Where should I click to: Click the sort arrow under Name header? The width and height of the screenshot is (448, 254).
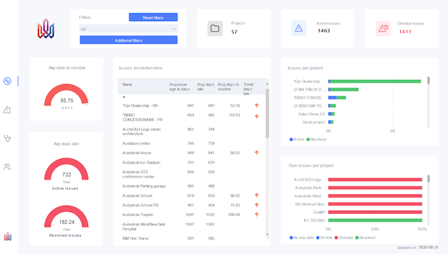(x=125, y=96)
